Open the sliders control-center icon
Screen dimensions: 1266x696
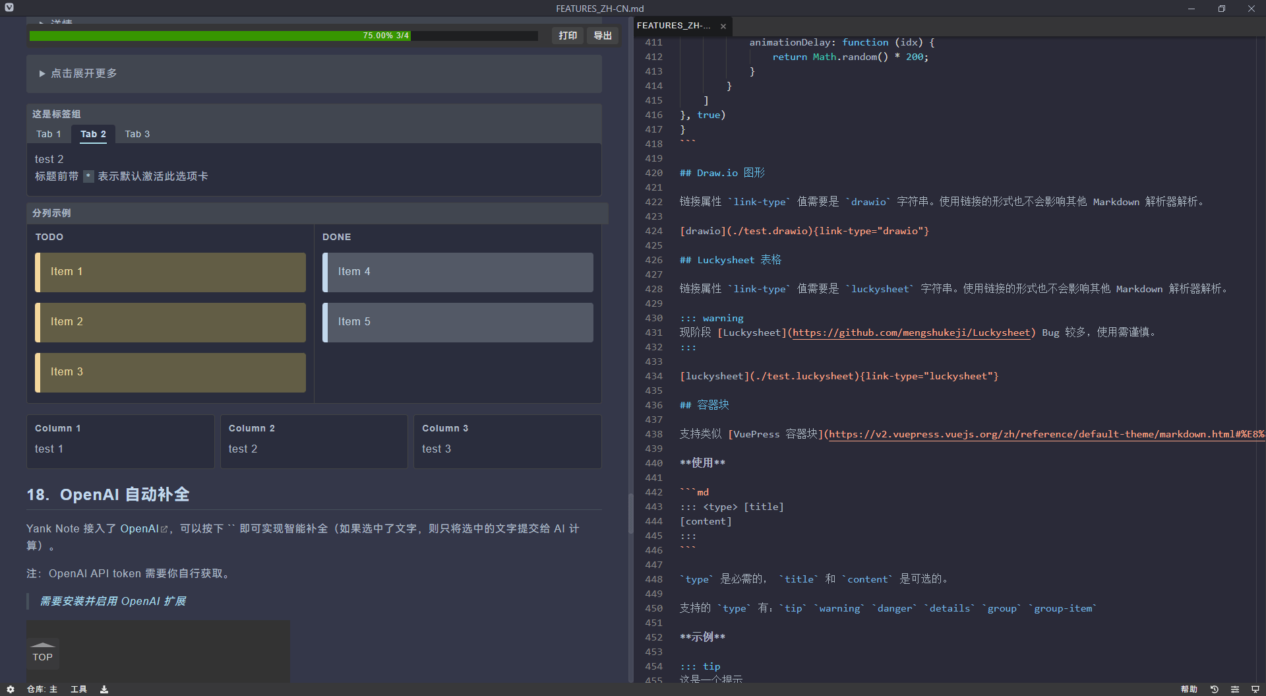point(1235,689)
